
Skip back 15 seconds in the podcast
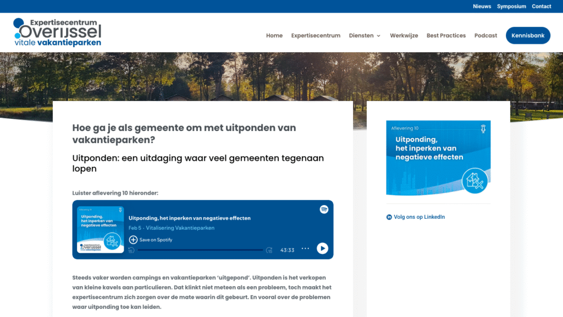tap(131, 250)
